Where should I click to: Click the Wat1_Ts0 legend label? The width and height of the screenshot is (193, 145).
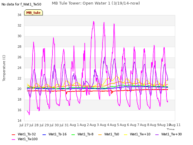coord(112,134)
